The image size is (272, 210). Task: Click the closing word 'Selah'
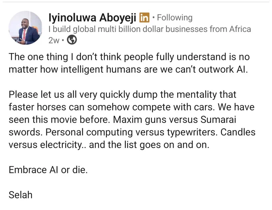pyautogui.click(x=20, y=195)
